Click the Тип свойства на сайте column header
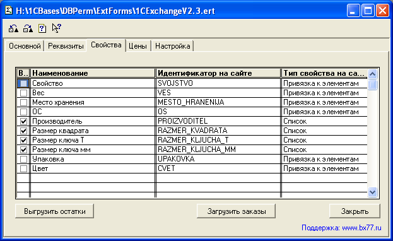 click(324, 73)
